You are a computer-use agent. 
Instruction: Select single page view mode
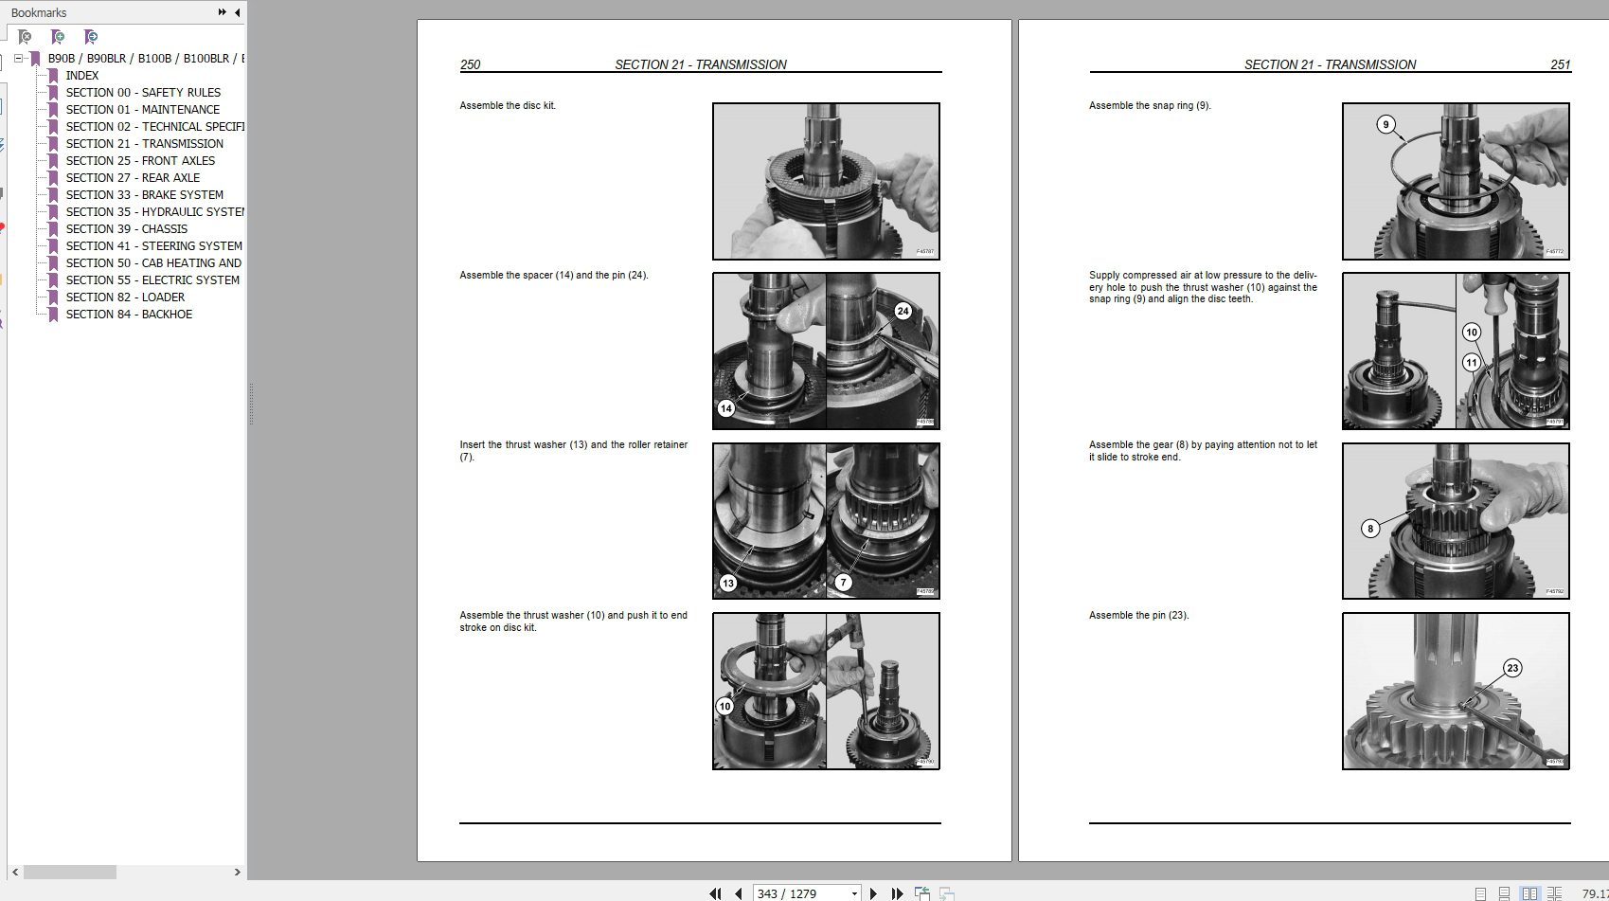point(1481,891)
